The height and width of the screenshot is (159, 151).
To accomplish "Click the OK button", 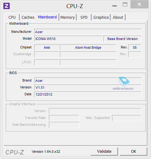I will click(134, 152).
